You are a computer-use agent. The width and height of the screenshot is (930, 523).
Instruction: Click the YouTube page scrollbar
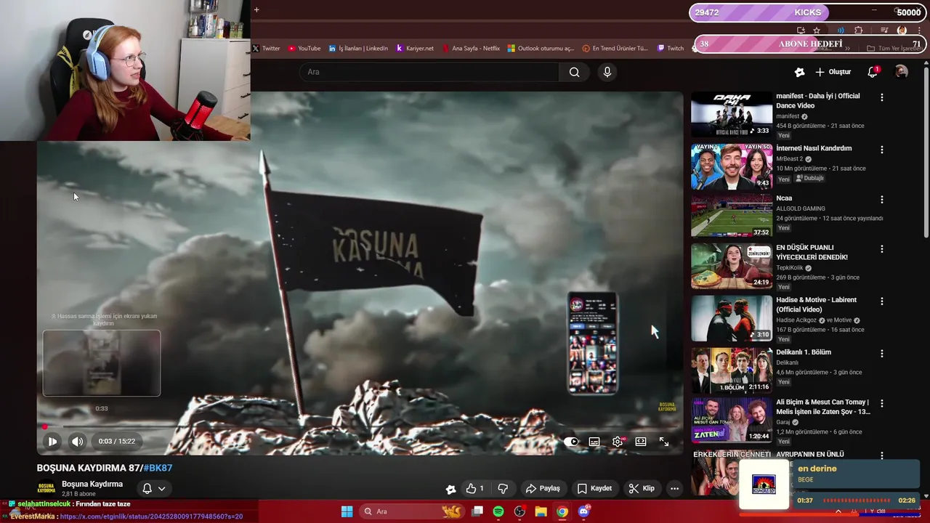(926, 153)
